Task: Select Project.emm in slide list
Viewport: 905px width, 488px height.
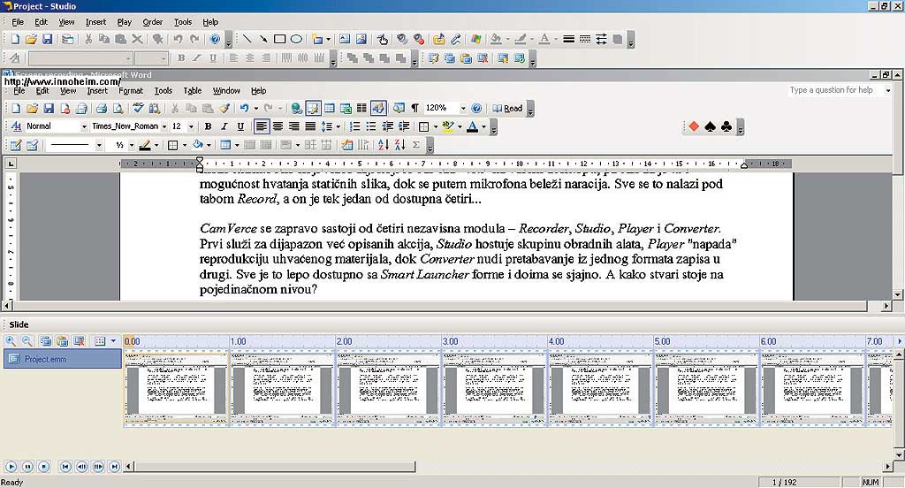Action: click(63, 359)
